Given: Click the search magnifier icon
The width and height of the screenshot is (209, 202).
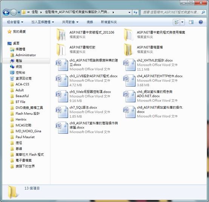Looking at the screenshot, I should click(203, 12).
